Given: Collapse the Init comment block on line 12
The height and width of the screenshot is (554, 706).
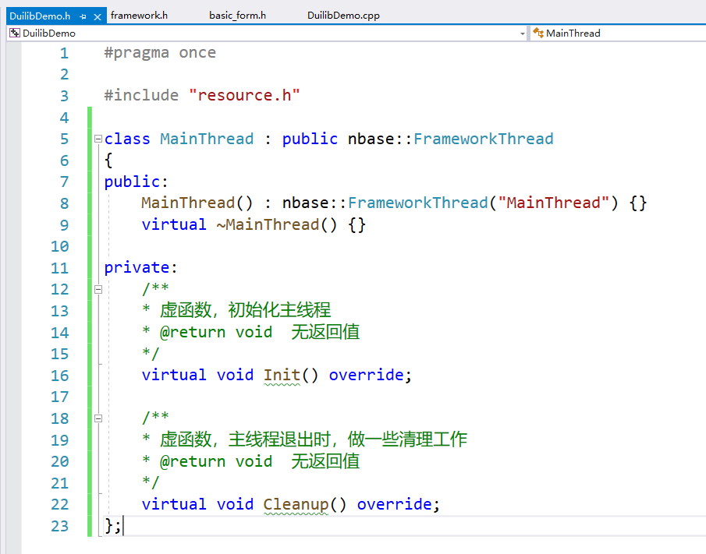Looking at the screenshot, I should pos(98,290).
